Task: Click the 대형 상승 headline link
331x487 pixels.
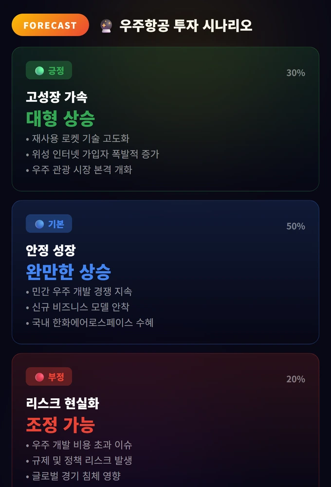Action: click(59, 118)
